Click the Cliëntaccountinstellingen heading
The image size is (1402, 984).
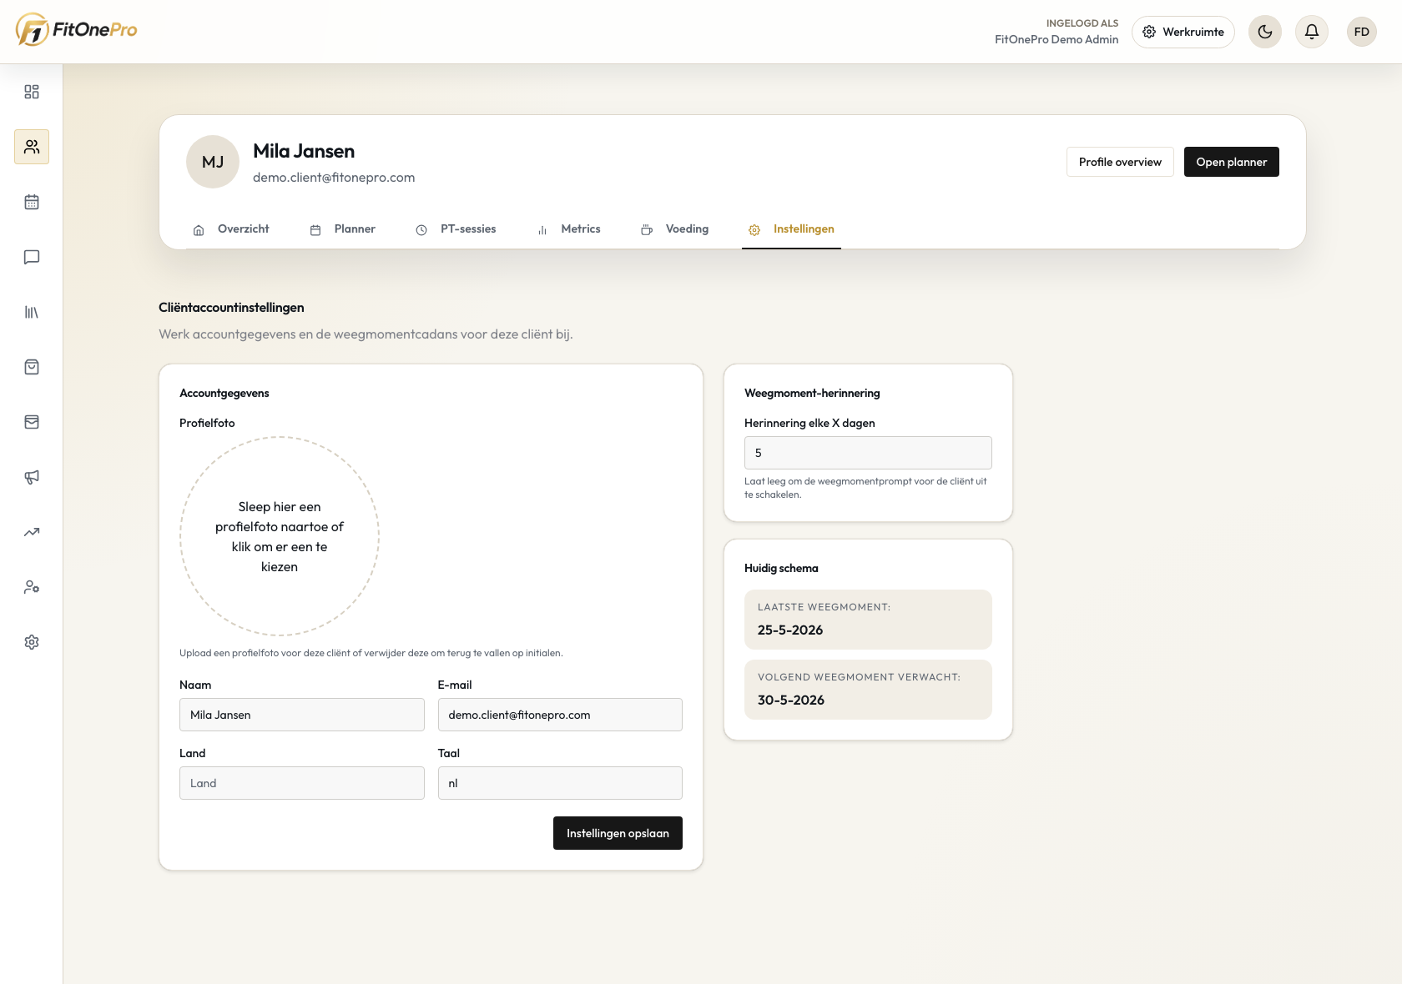click(x=231, y=308)
